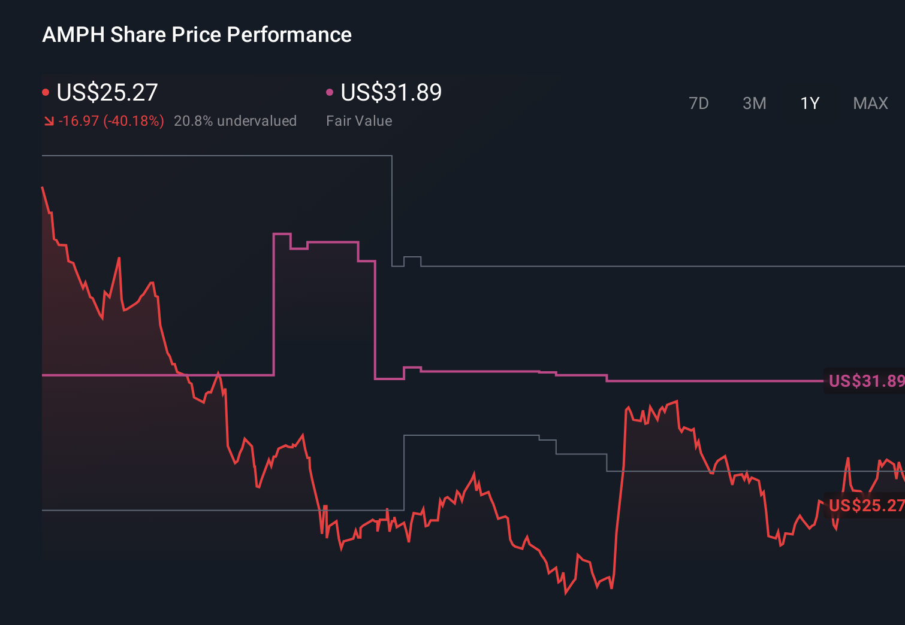Click the Fair Value text label
Image resolution: width=905 pixels, height=625 pixels.
tap(358, 120)
